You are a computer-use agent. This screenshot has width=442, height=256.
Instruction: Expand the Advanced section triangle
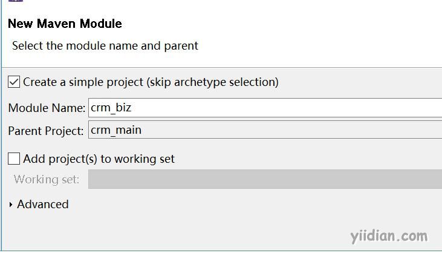tap(11, 205)
